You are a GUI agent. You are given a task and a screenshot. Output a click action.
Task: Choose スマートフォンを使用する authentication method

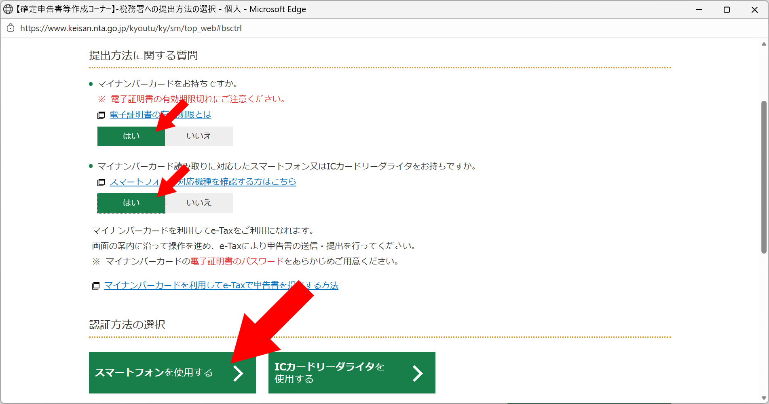point(162,373)
